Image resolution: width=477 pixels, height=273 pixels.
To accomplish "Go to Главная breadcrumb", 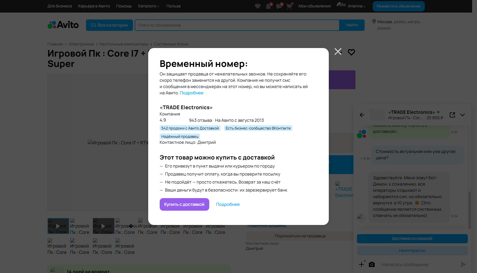I will click(x=55, y=44).
